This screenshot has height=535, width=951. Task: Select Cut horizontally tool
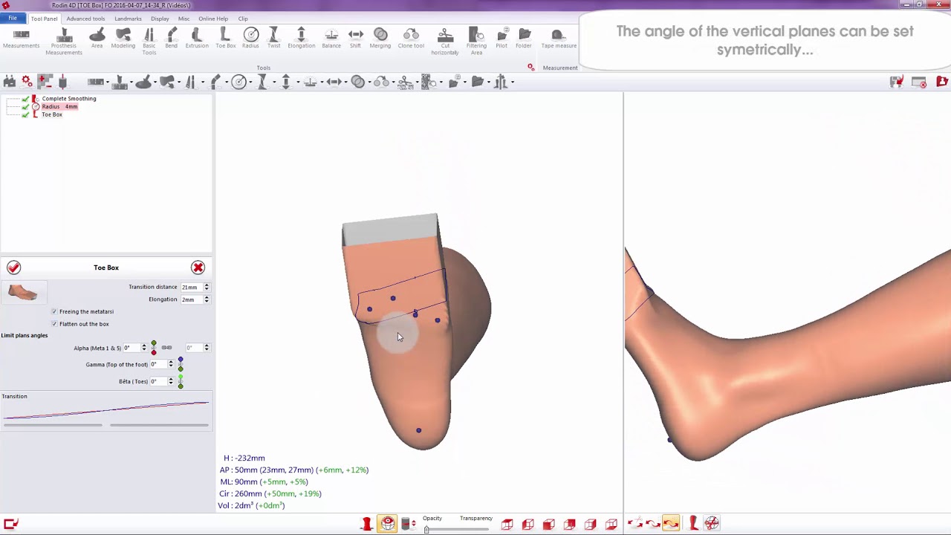pyautogui.click(x=445, y=42)
